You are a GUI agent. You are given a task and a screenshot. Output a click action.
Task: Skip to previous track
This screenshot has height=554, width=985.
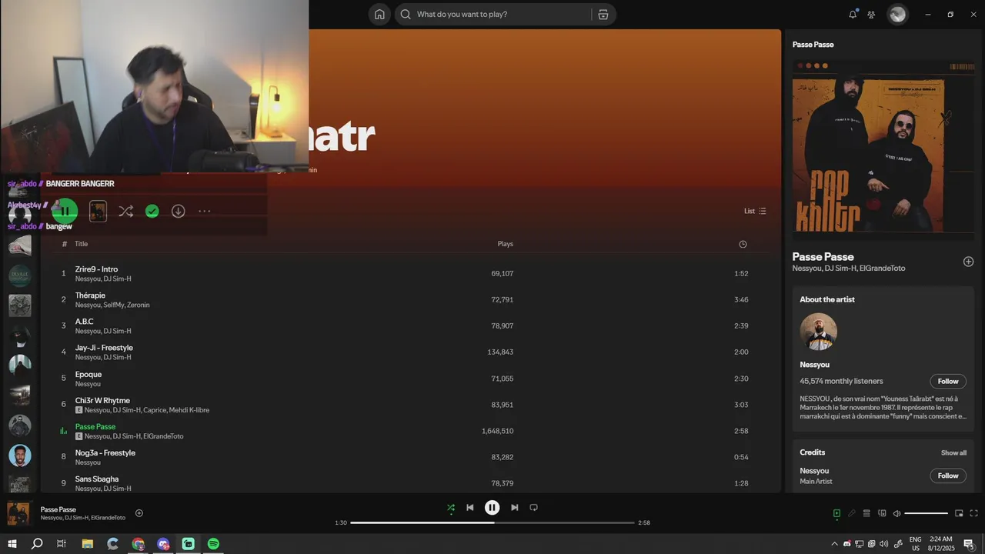point(470,507)
